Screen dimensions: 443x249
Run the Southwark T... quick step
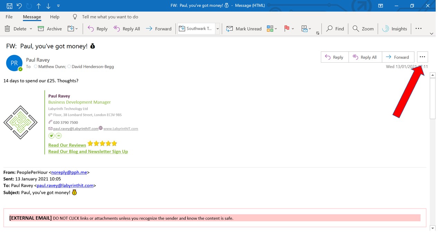(x=196, y=29)
